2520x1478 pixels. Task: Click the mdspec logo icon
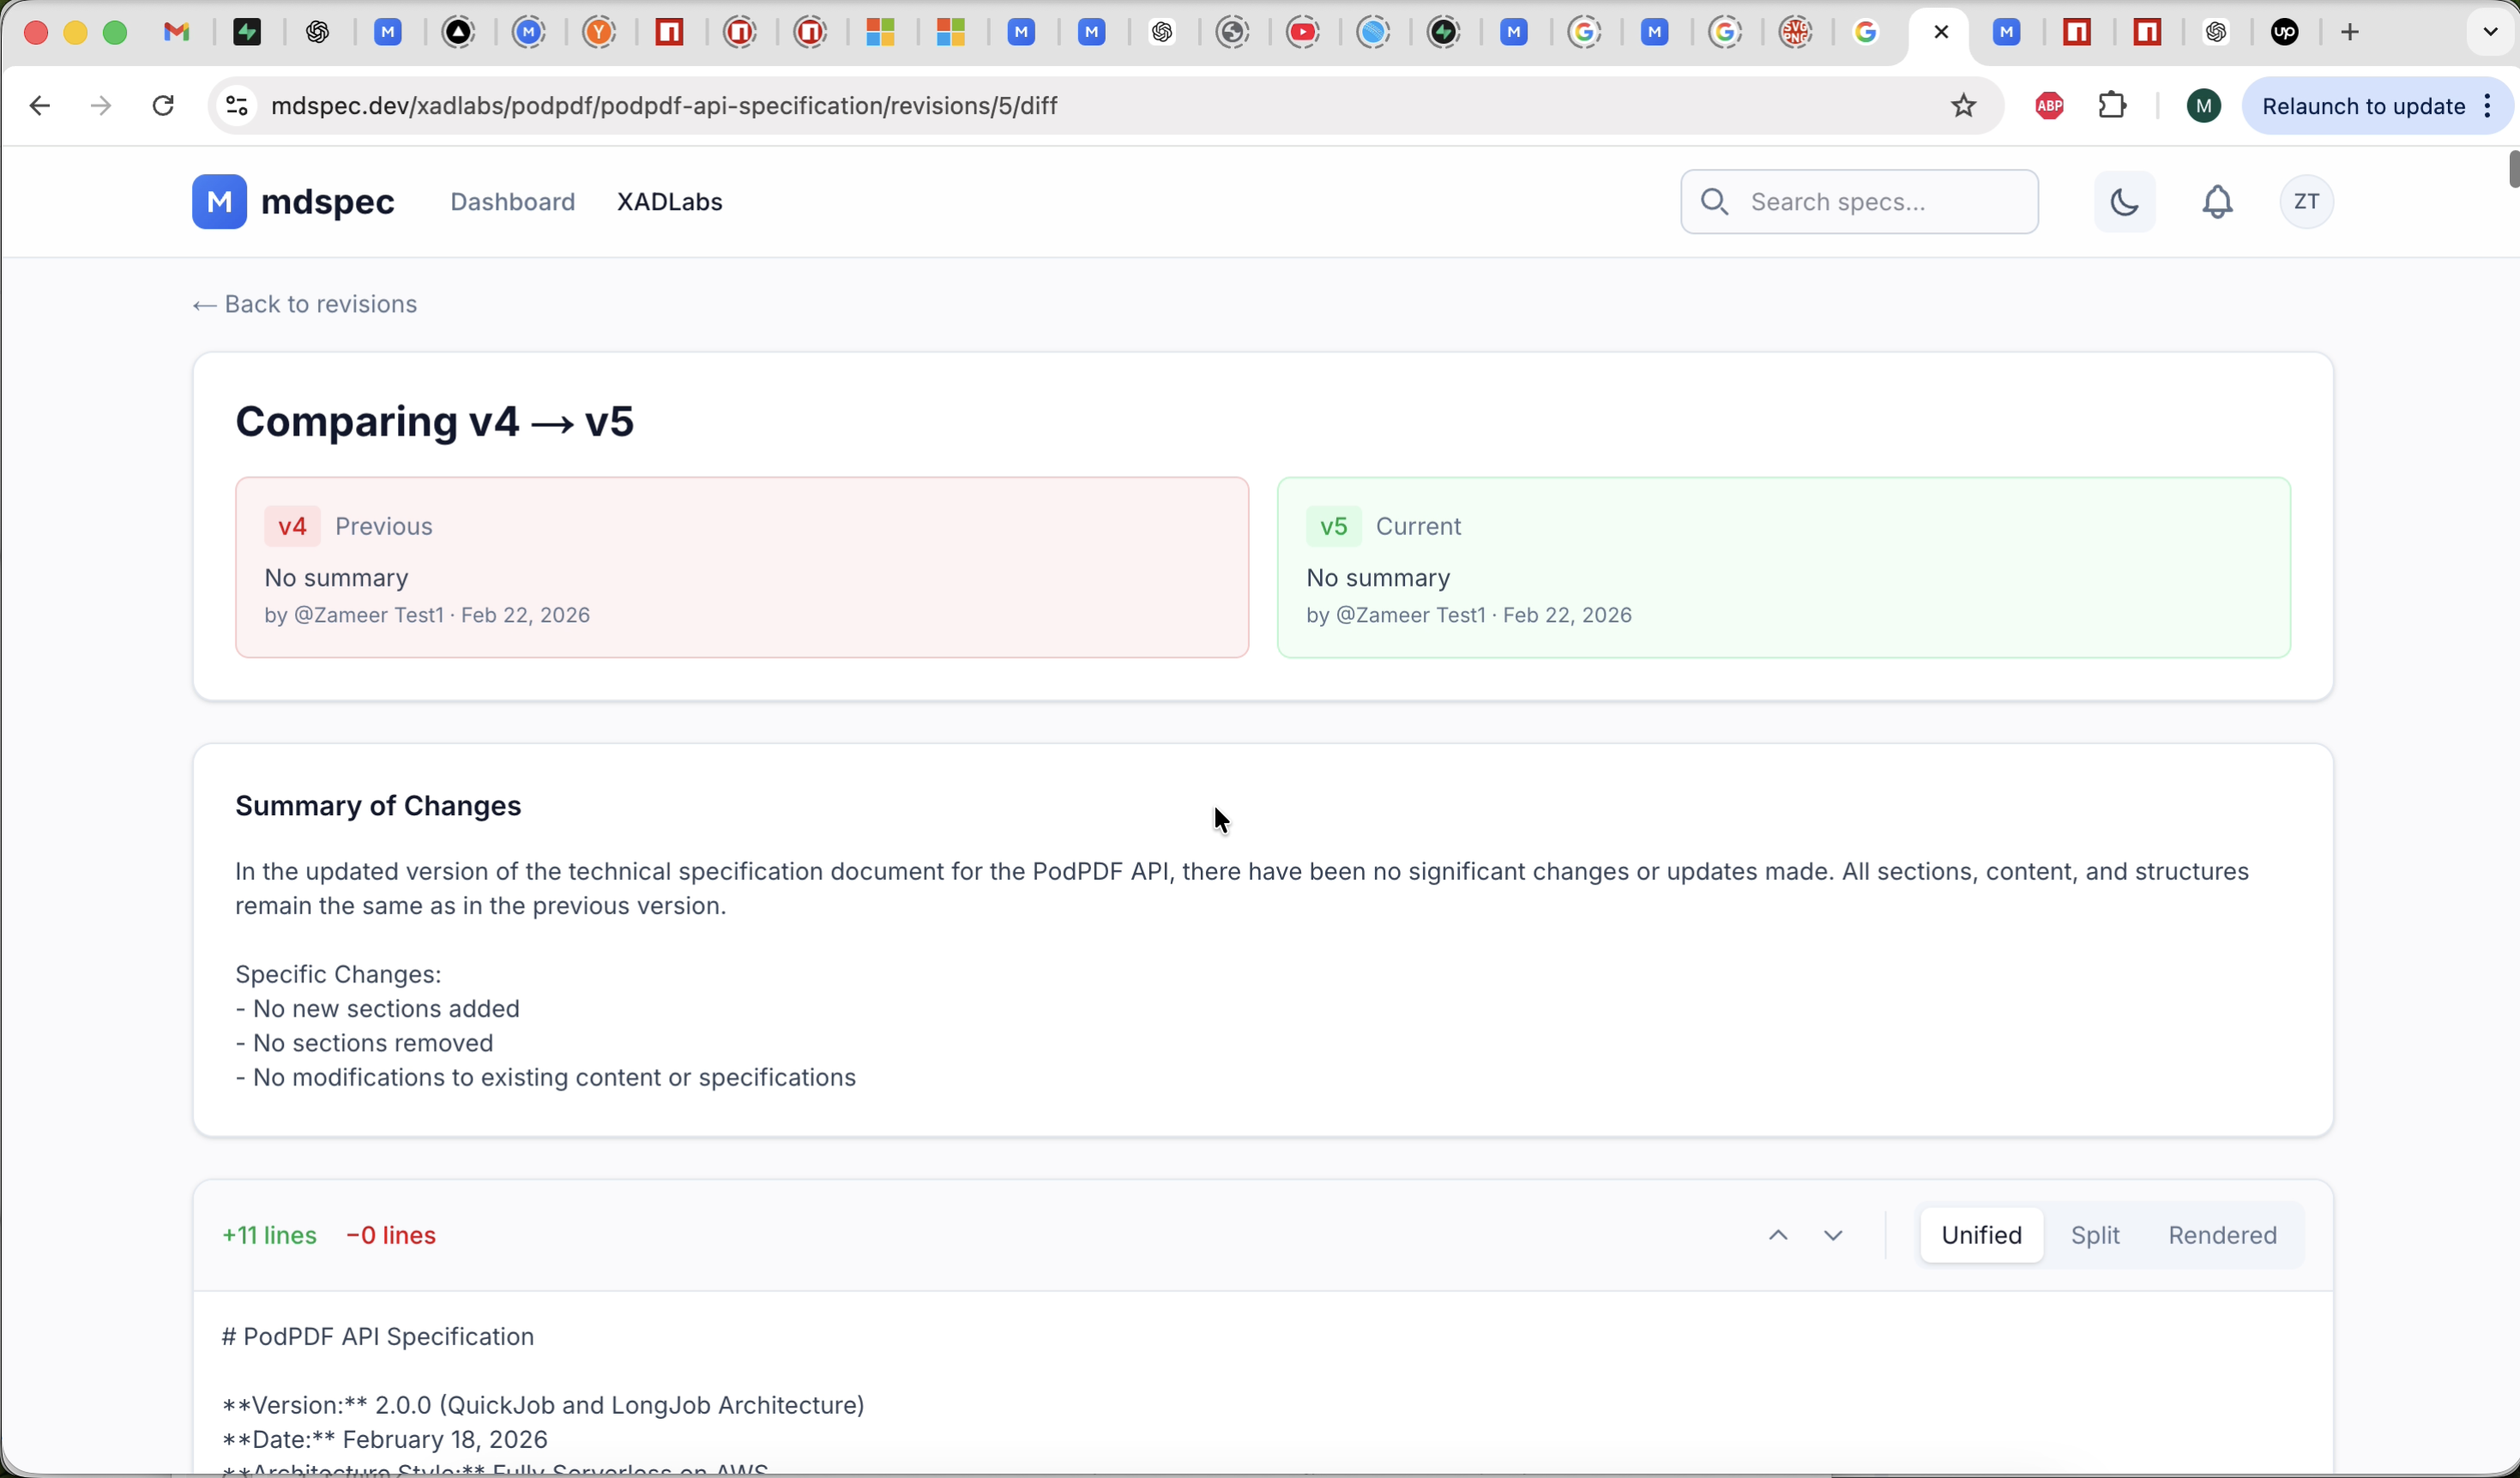point(220,201)
